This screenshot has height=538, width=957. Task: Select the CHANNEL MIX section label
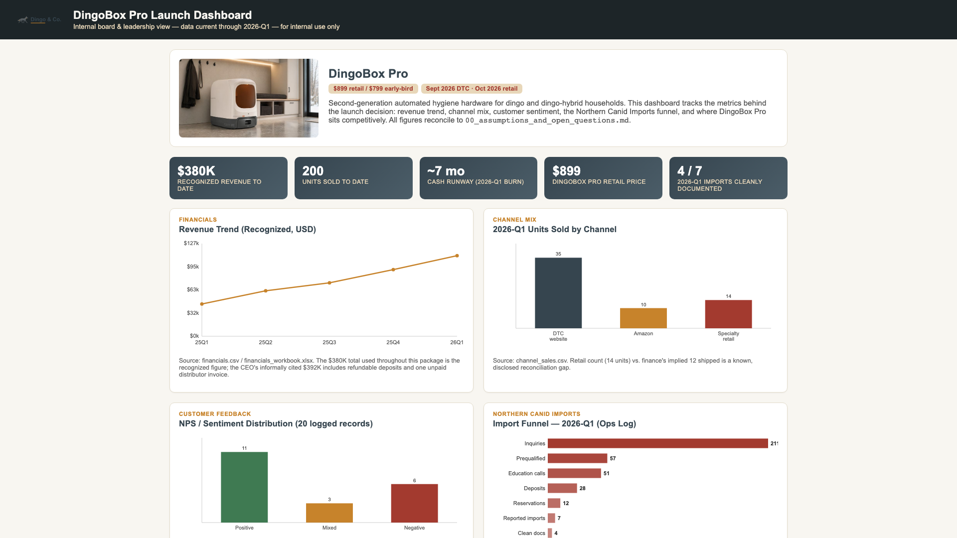tap(514, 220)
